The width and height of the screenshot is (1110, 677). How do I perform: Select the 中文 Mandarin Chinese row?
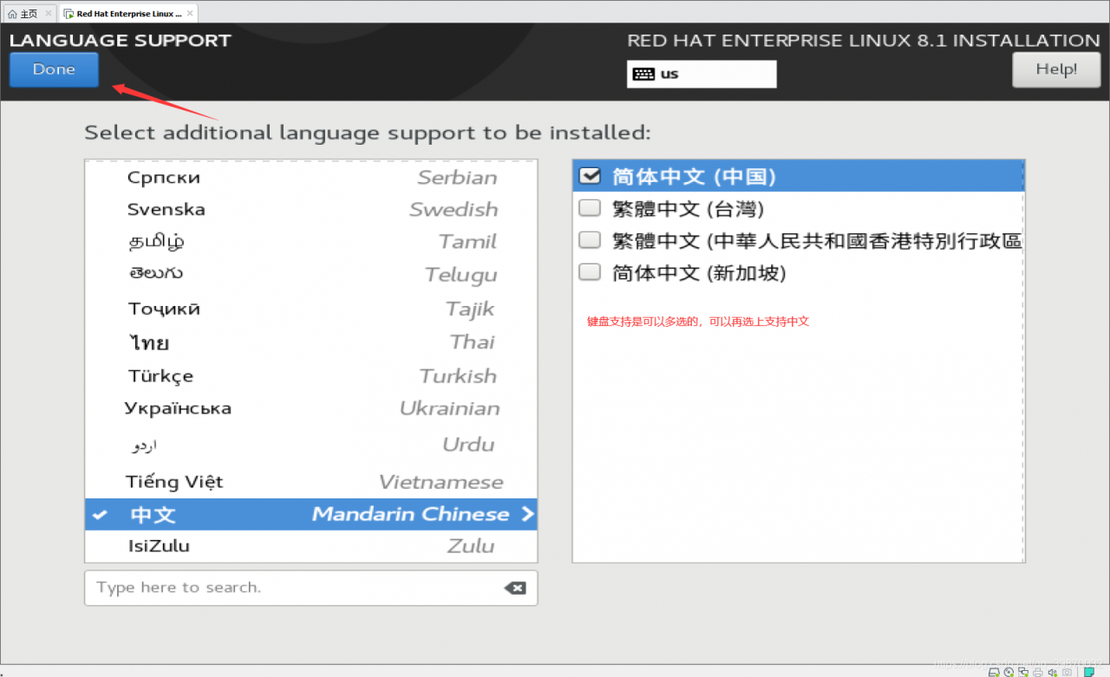tap(311, 514)
